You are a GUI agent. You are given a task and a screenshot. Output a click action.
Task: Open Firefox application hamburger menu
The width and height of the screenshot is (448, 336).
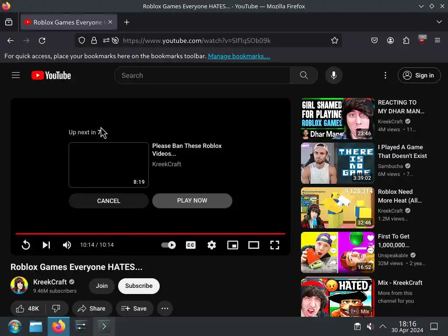click(x=437, y=41)
